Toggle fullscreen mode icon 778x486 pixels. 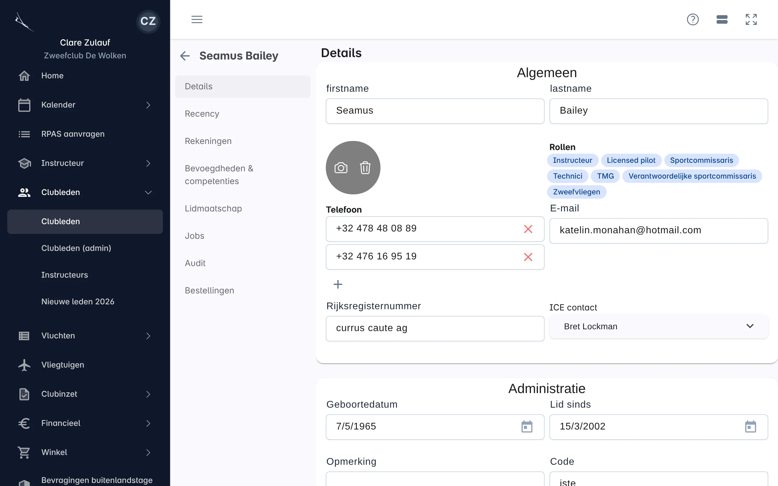pyautogui.click(x=751, y=19)
